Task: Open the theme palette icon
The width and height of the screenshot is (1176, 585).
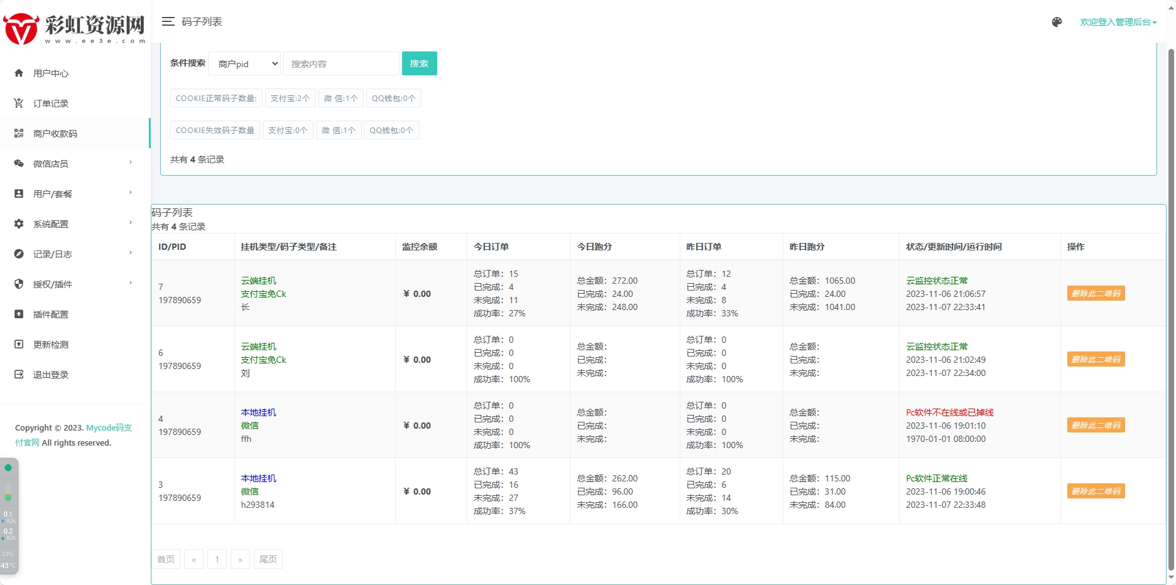Action: [1057, 22]
